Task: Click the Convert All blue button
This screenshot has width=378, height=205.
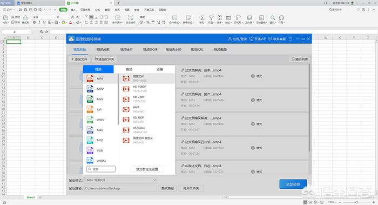Action: tap(293, 184)
